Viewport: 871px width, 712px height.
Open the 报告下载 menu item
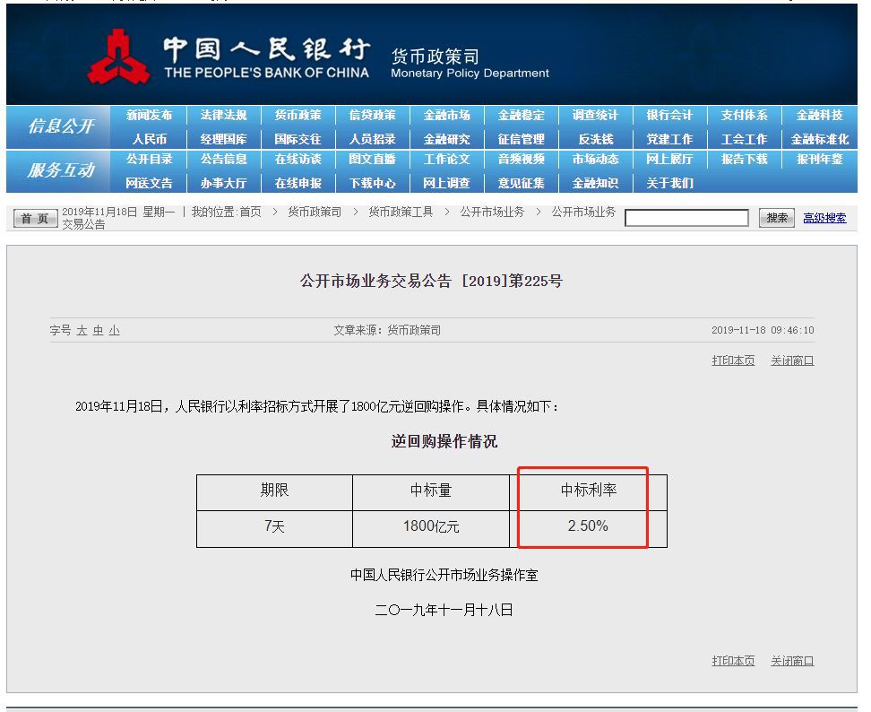pyautogui.click(x=745, y=160)
